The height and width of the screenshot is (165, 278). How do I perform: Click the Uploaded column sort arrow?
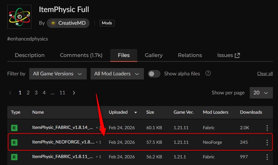[136, 112]
